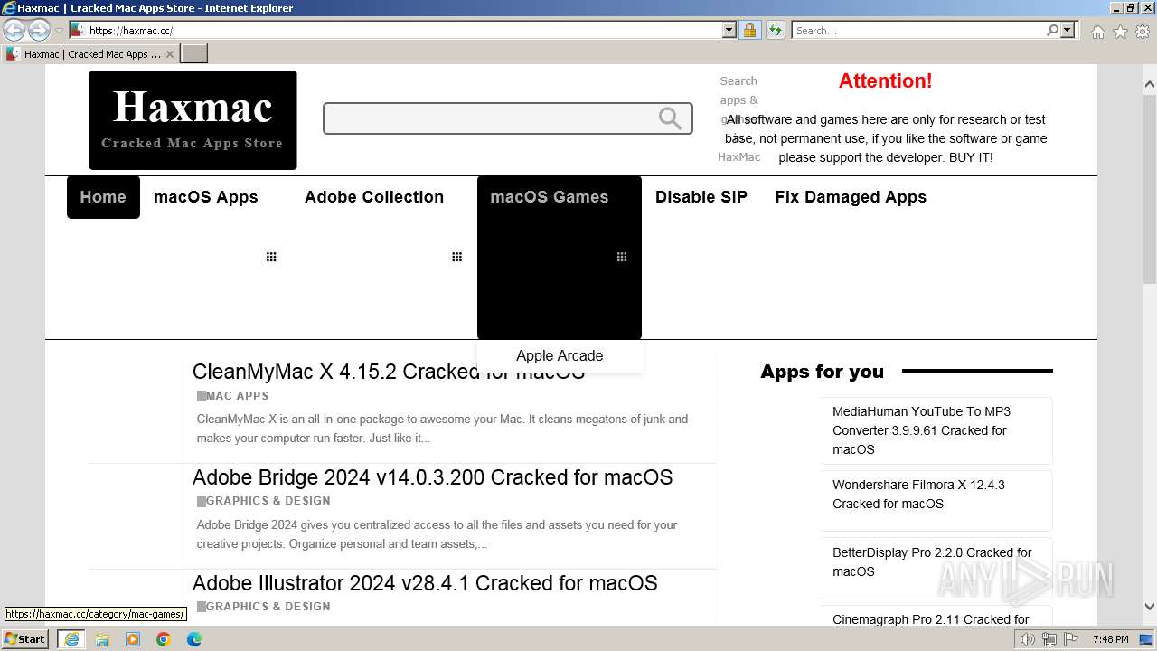Viewport: 1157px width, 651px height.
Task: Open BetterDisplay Pro 2.2.0 link
Action: click(932, 561)
